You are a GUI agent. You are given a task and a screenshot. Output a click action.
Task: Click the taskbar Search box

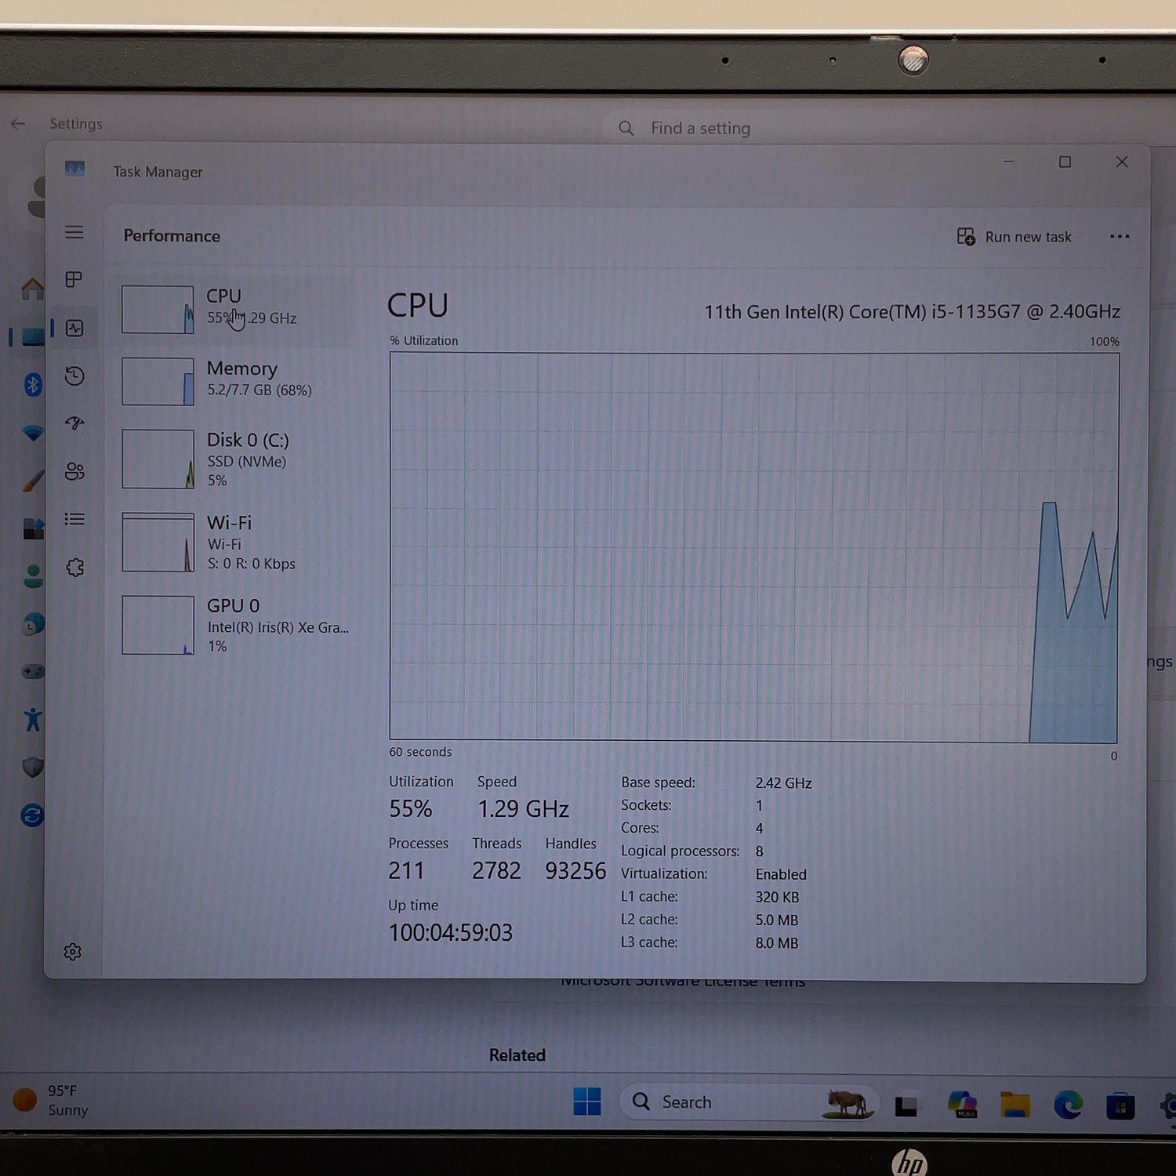[x=748, y=1102]
